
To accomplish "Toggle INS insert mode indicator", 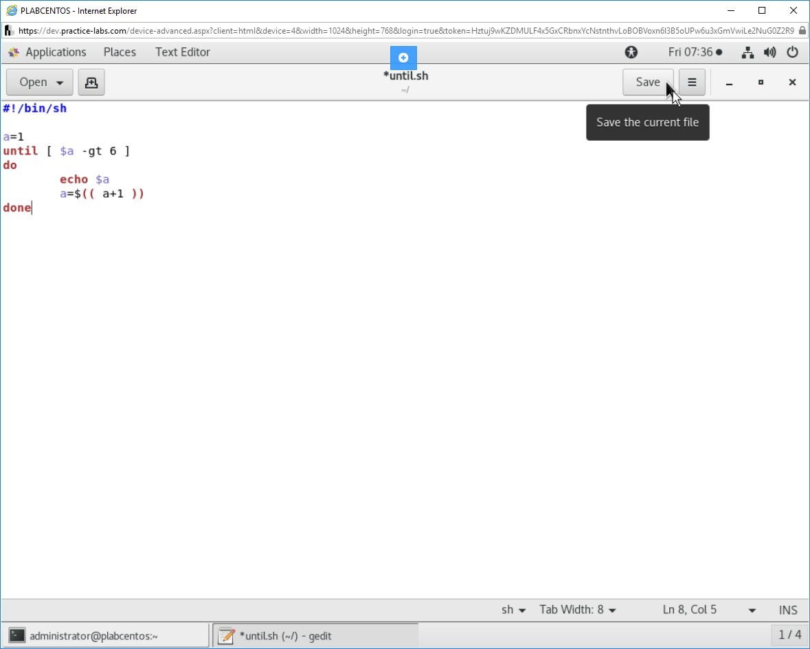I will [788, 610].
